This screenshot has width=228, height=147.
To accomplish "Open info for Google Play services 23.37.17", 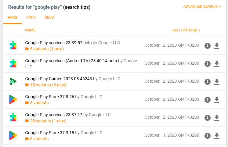I will [x=207, y=118].
